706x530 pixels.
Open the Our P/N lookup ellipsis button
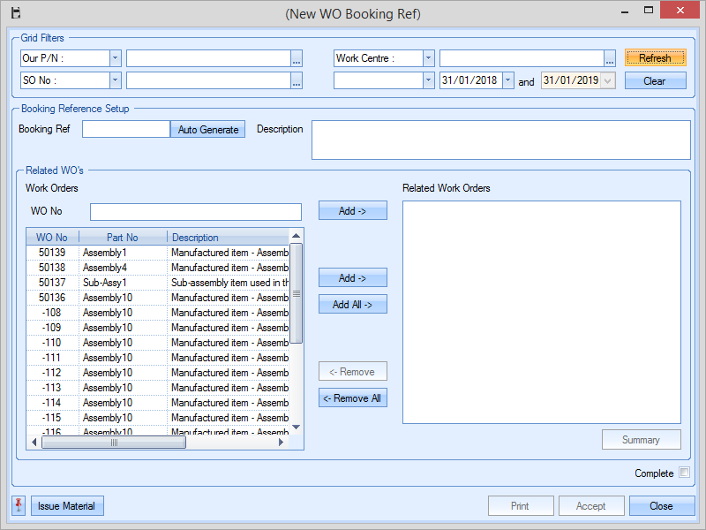(297, 58)
